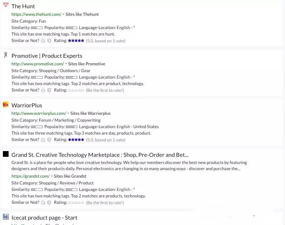Open Sites like Warriorplus link
The height and width of the screenshot is (225, 285).
90,113
